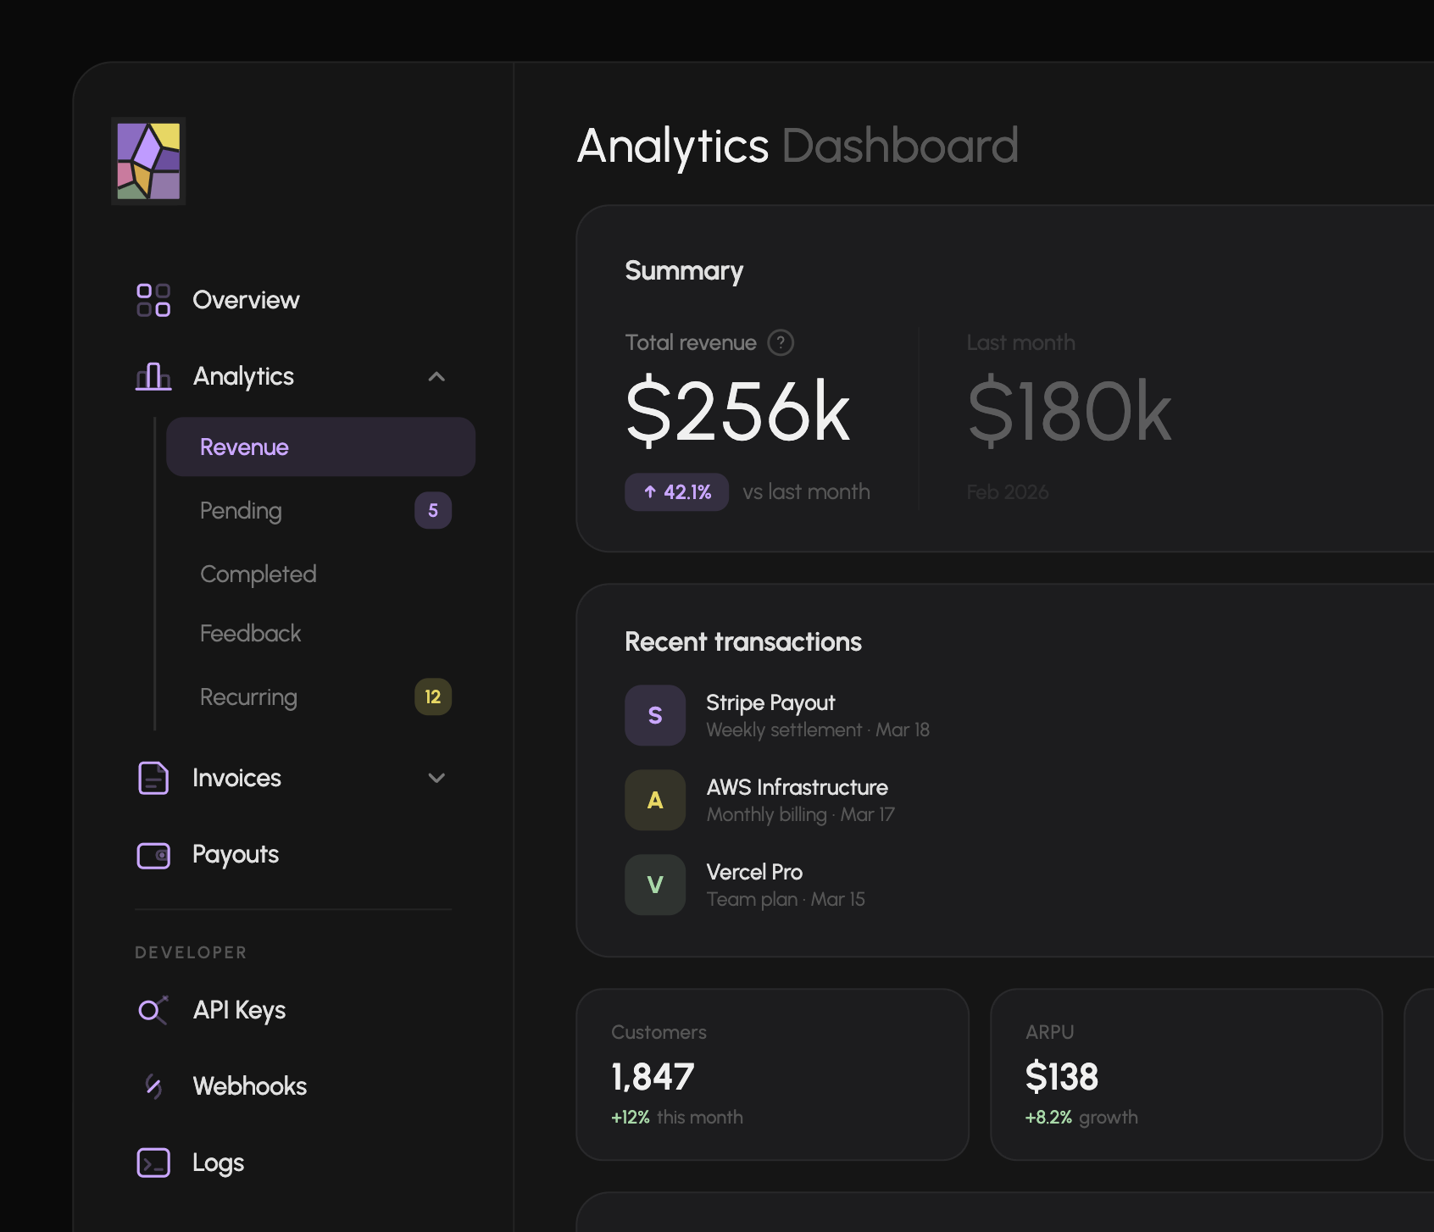Select the API Keys key icon
Screen dimensions: 1434x1232
point(153,1010)
